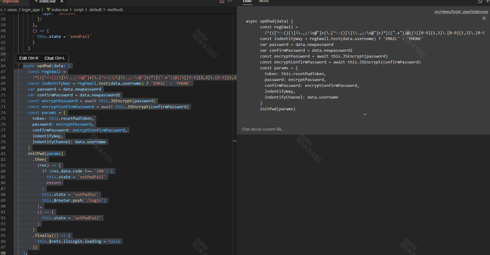Close the index.vue tab
The height and width of the screenshot is (255, 490).
pos(62,1)
